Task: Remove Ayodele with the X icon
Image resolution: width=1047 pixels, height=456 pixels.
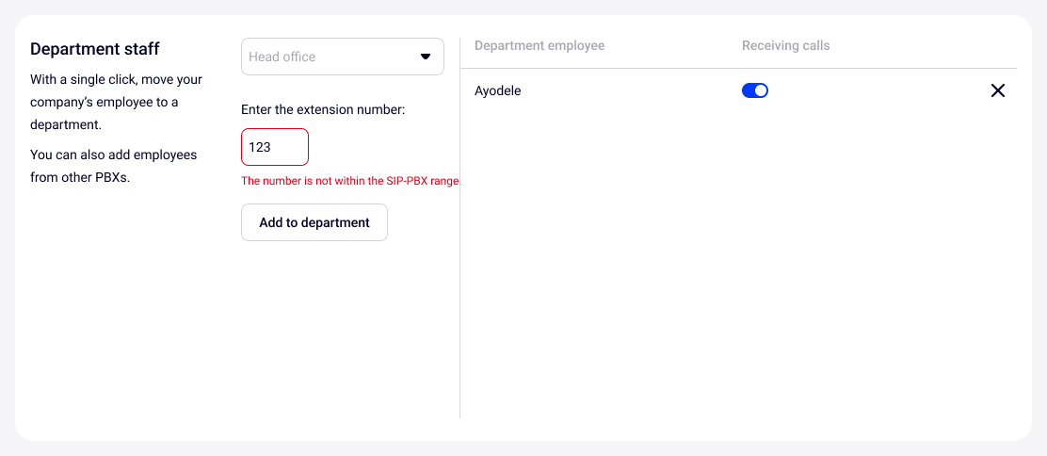Action: (998, 90)
